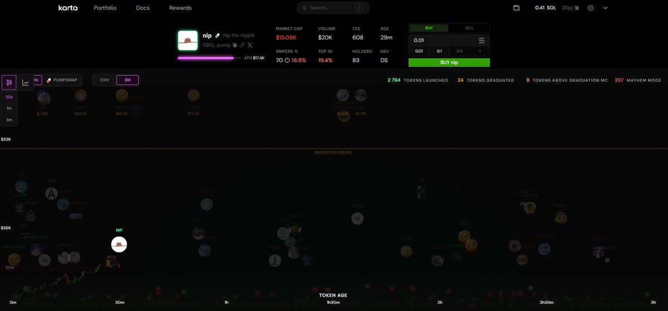Image resolution: width=668 pixels, height=311 pixels.
Task: Click the Solana currency icon in amount field
Action: click(482, 41)
